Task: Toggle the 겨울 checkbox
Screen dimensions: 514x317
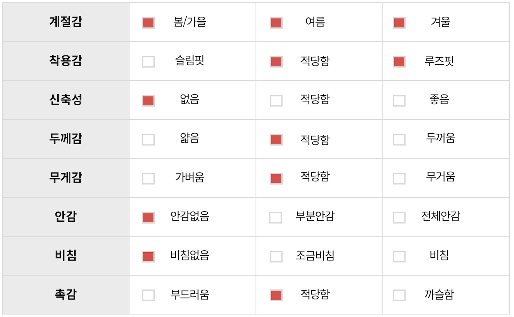Action: 399,23
